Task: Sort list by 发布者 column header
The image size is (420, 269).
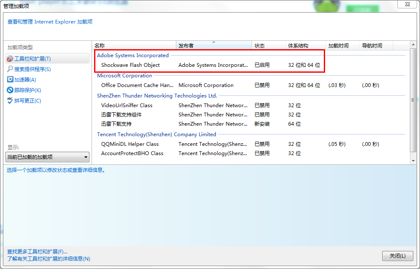Action: click(214, 45)
